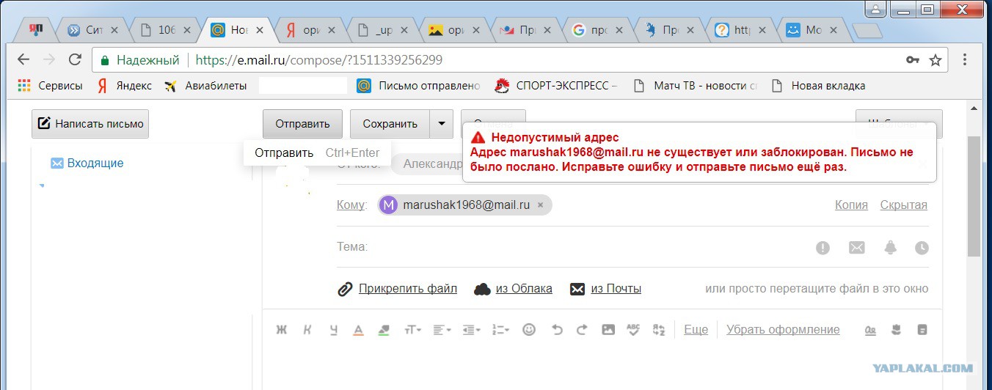Switch to the 'Сит' browser tab
Screen dimensions: 992x390
[x=95, y=30]
